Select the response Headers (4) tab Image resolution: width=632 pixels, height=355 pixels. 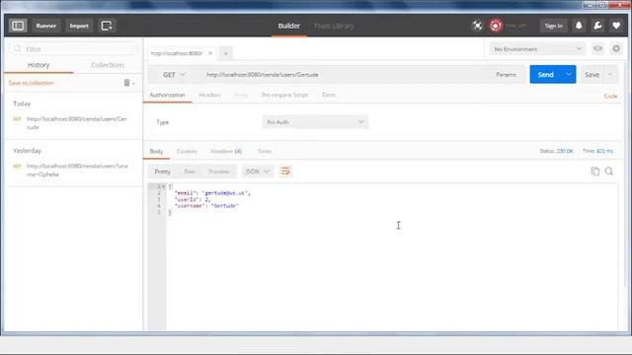click(x=226, y=151)
